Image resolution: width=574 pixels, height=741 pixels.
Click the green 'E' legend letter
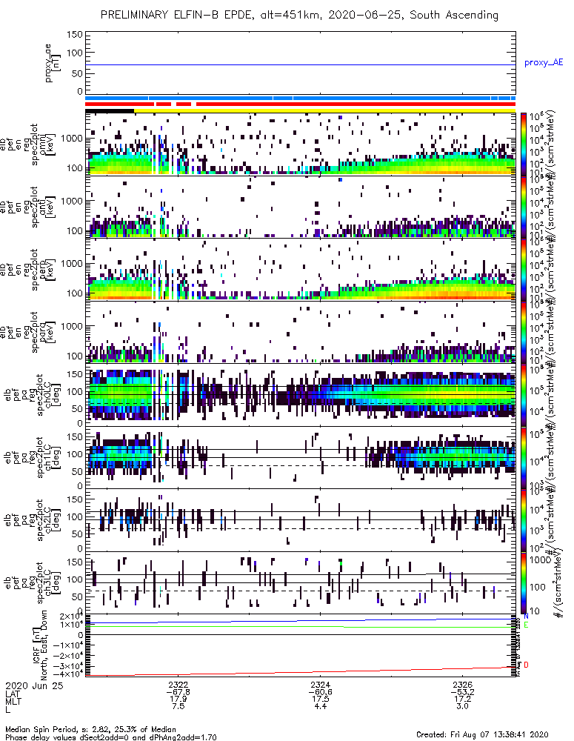tap(526, 625)
